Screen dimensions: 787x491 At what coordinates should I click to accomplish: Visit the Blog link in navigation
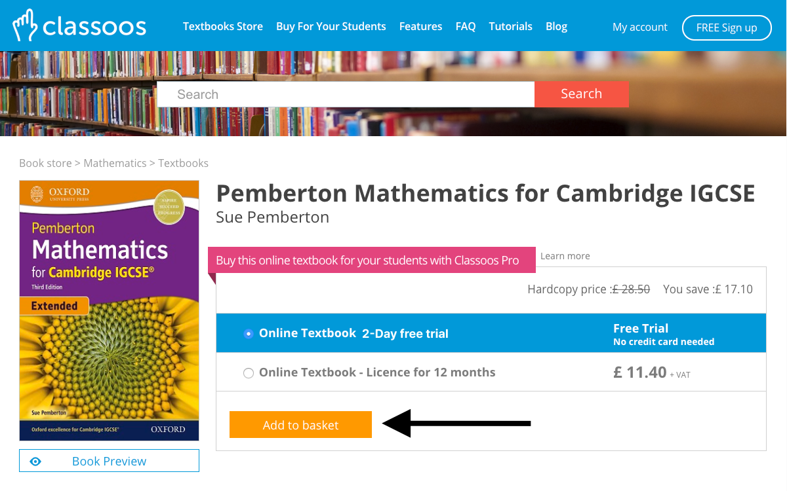click(x=556, y=27)
